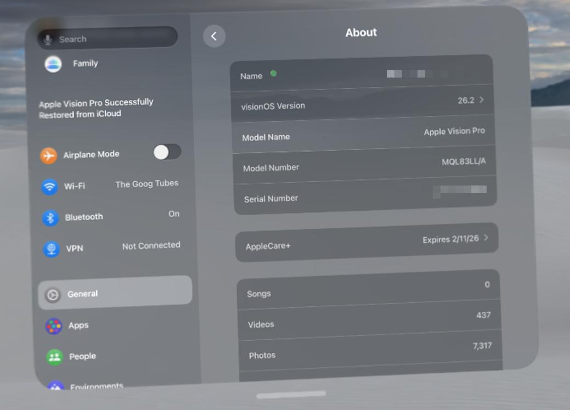Screen dimensions: 570x410
Task: Select General in the settings sidebar
Action: coord(115,294)
